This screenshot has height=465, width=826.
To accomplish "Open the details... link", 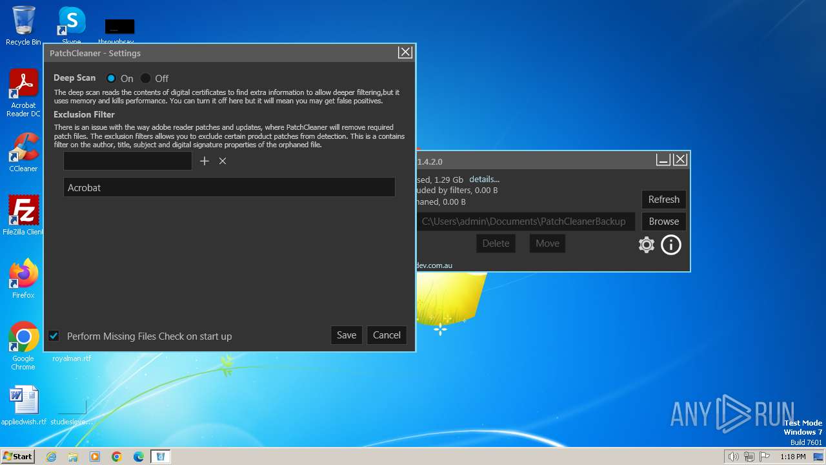I will tap(484, 179).
